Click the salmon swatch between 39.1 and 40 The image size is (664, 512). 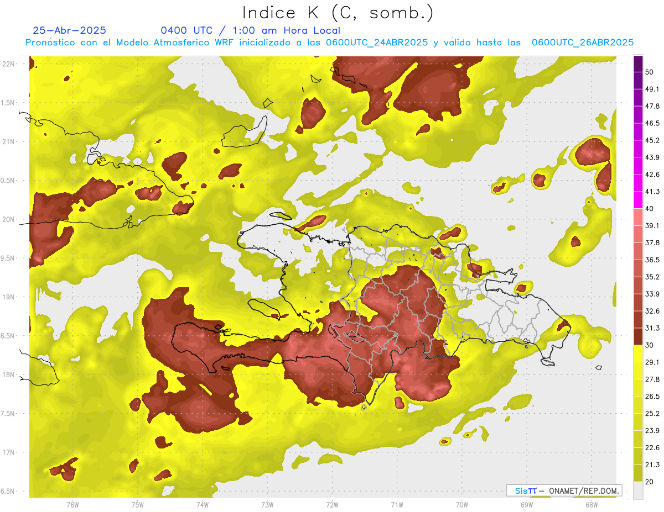tap(639, 217)
